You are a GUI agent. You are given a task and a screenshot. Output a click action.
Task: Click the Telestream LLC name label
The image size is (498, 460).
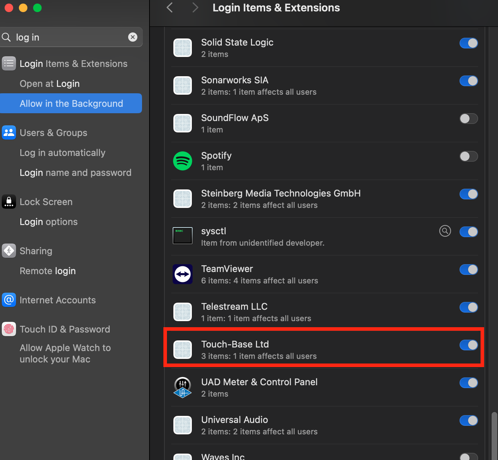tap(234, 307)
